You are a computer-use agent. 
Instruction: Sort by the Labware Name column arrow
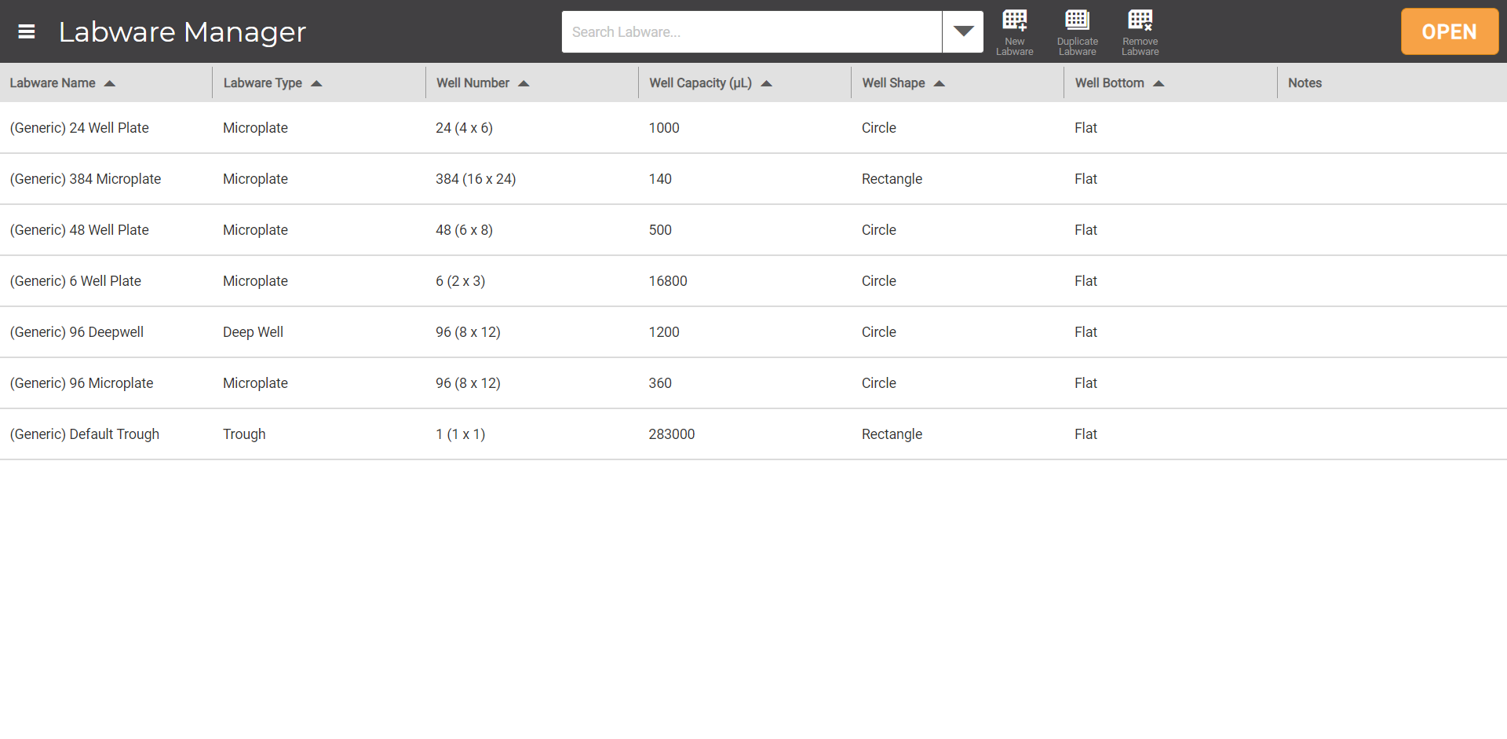(110, 82)
